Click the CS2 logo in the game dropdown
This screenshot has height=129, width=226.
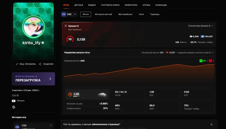pyautogui.click(x=64, y=14)
